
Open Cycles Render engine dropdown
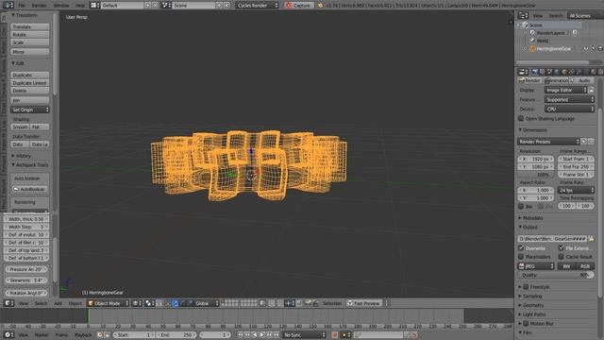pyautogui.click(x=257, y=6)
